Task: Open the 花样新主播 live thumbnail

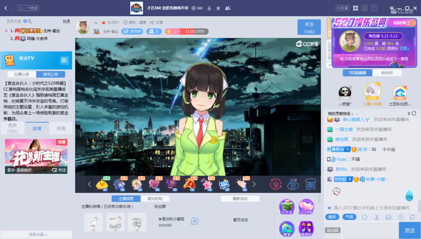Action: point(36,156)
